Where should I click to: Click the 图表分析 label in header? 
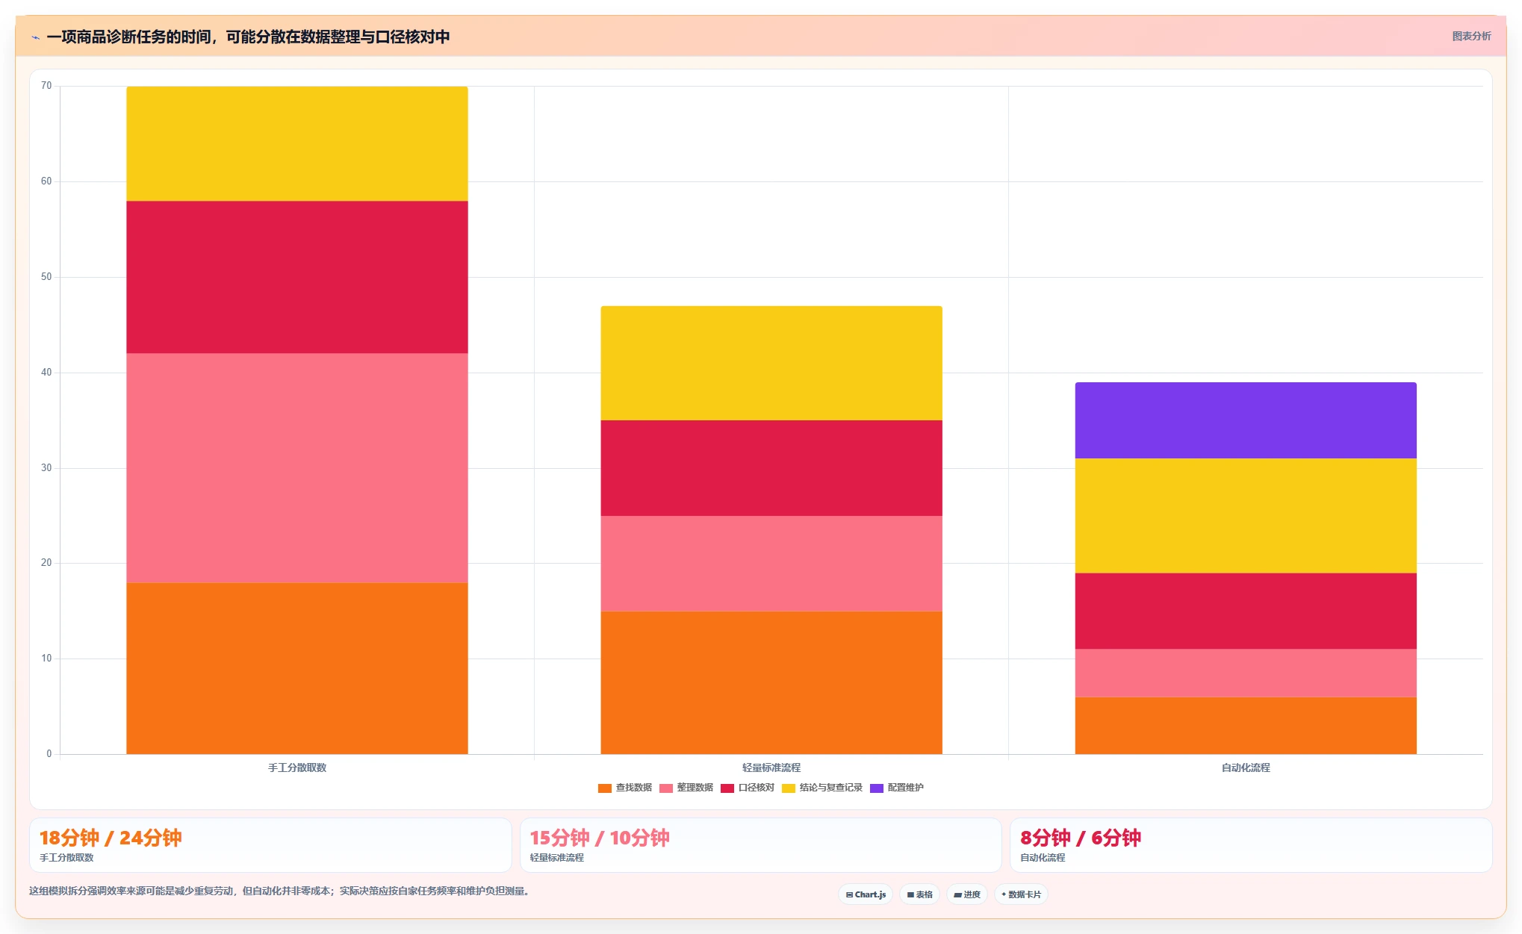coord(1471,37)
